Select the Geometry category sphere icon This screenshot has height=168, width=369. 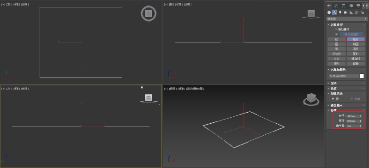[329, 12]
